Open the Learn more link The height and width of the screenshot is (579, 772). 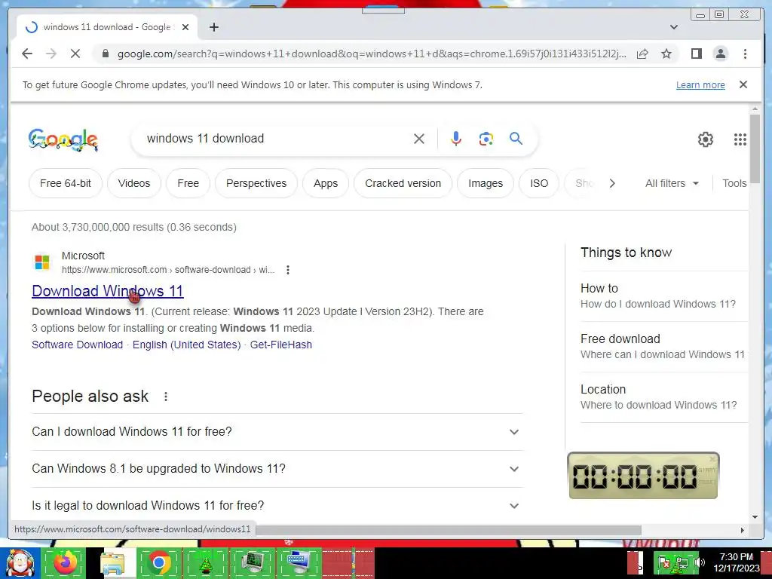[700, 84]
